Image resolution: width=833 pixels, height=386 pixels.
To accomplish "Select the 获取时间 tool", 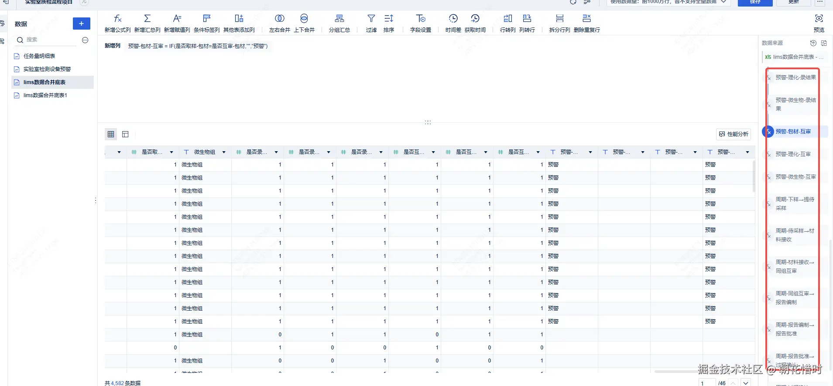I will (x=475, y=23).
